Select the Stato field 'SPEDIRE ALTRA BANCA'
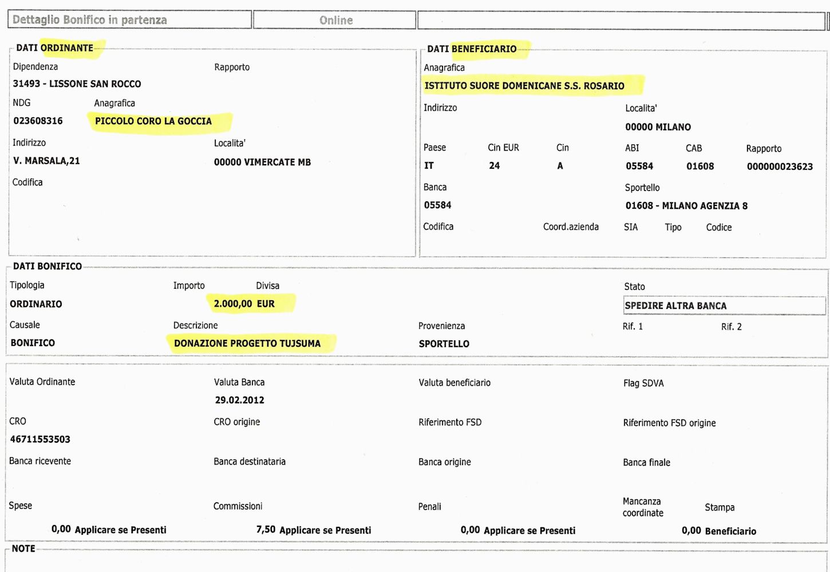830x572 pixels. [x=725, y=305]
